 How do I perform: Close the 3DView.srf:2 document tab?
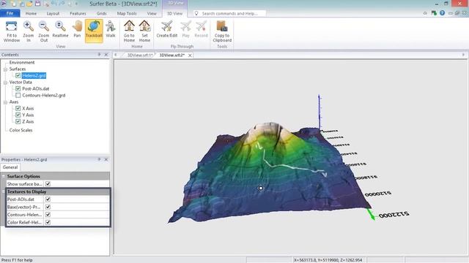coord(190,56)
